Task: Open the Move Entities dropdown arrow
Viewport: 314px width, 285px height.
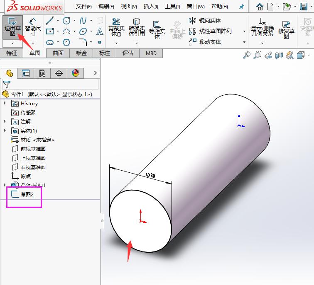Action: pyautogui.click(x=244, y=42)
